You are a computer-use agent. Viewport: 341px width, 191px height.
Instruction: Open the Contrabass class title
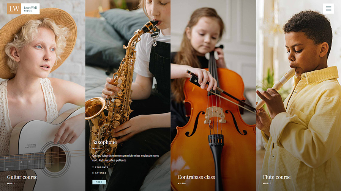coord(196,177)
